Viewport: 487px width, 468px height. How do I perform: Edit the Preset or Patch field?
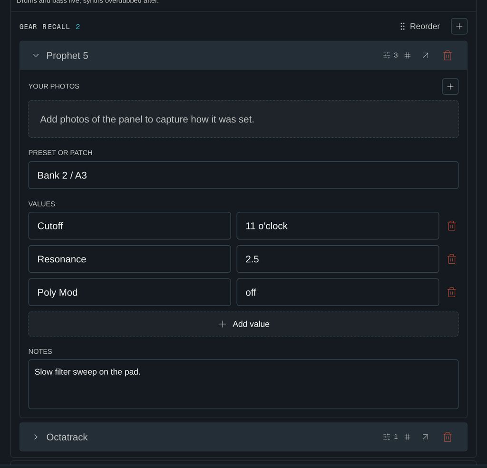coord(243,175)
